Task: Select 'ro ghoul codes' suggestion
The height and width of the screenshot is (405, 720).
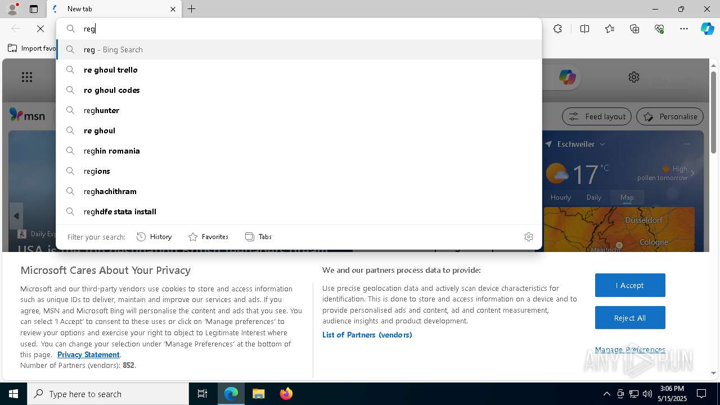Action: pos(299,90)
